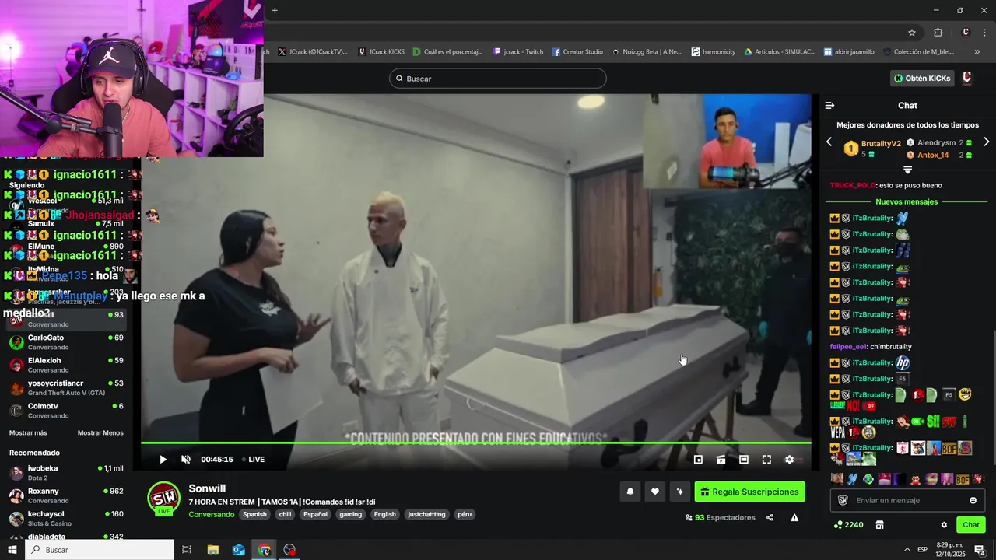Open the clip creation button
This screenshot has height=560, width=996.
click(721, 460)
